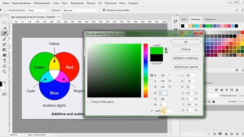244x137 pixels.
Task: Select the G green radio button
Action: click(152, 99)
